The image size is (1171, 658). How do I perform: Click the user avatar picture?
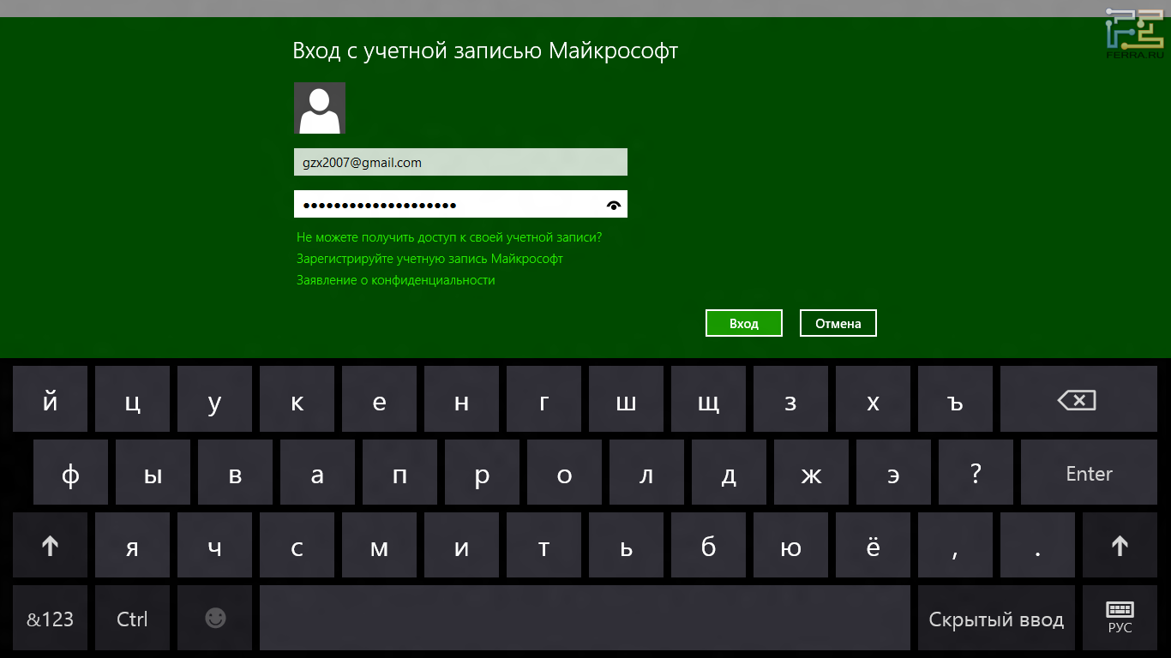(x=320, y=108)
